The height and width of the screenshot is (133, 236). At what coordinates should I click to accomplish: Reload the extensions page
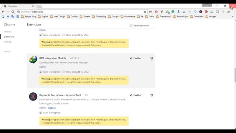point(13,11)
